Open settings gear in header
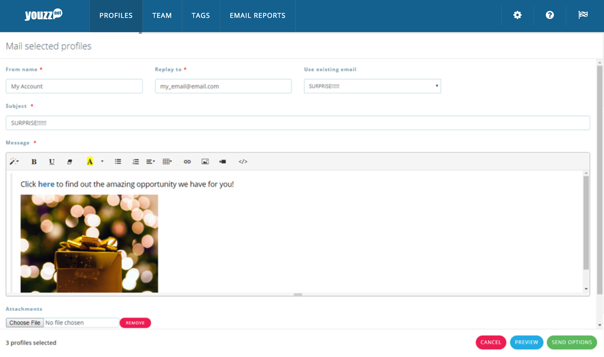Screen dimensions: 604x357 coord(517,15)
